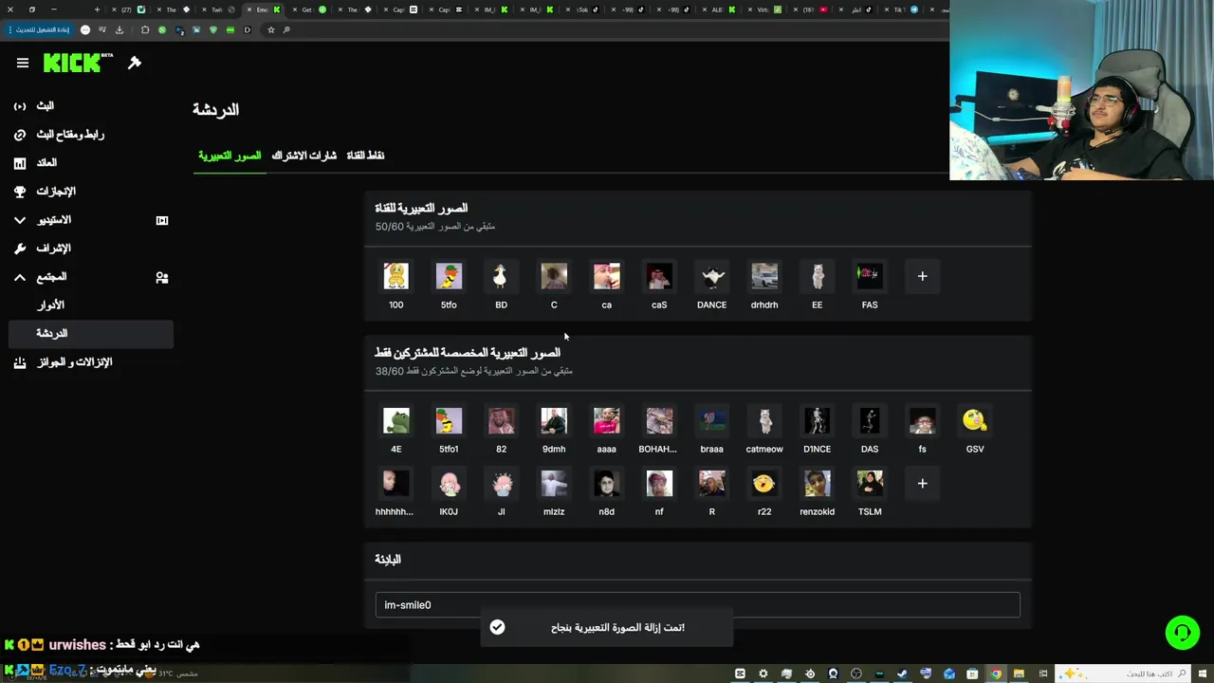1214x683 pixels.
Task: Switch to نقاط القناة tab
Action: [365, 156]
